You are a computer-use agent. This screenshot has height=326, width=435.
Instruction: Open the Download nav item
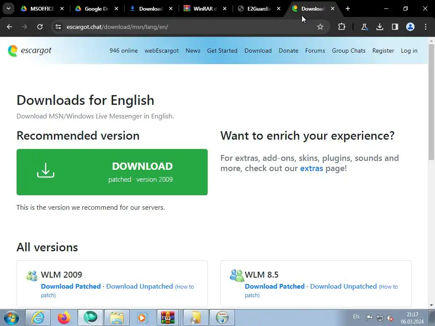[258, 51]
